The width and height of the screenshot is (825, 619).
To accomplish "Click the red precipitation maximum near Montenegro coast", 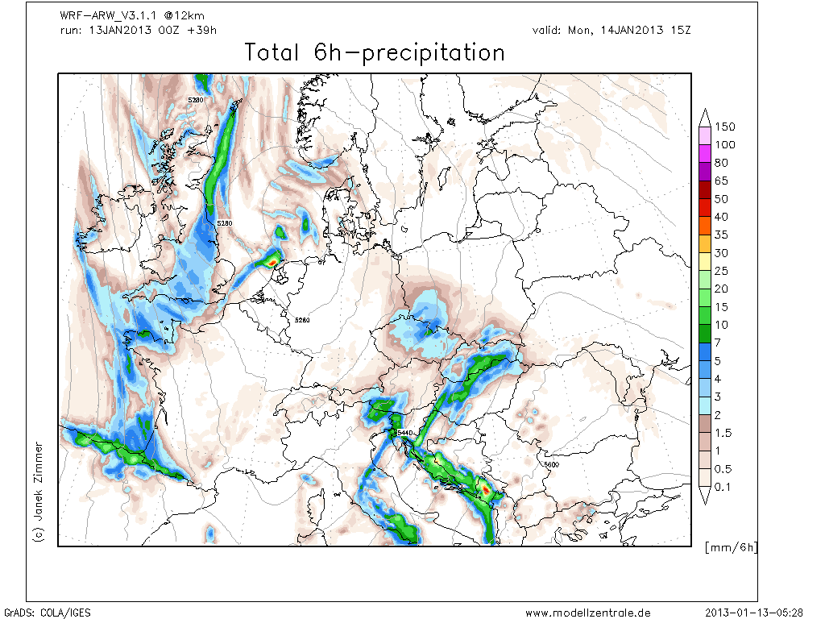I will tap(486, 490).
